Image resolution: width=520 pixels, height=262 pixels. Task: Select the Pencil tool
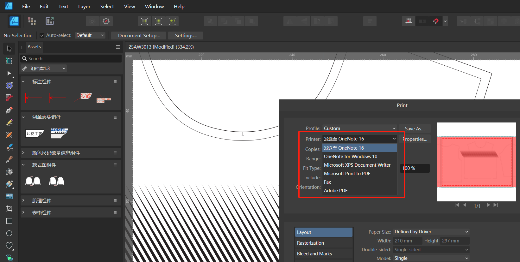pos(9,122)
